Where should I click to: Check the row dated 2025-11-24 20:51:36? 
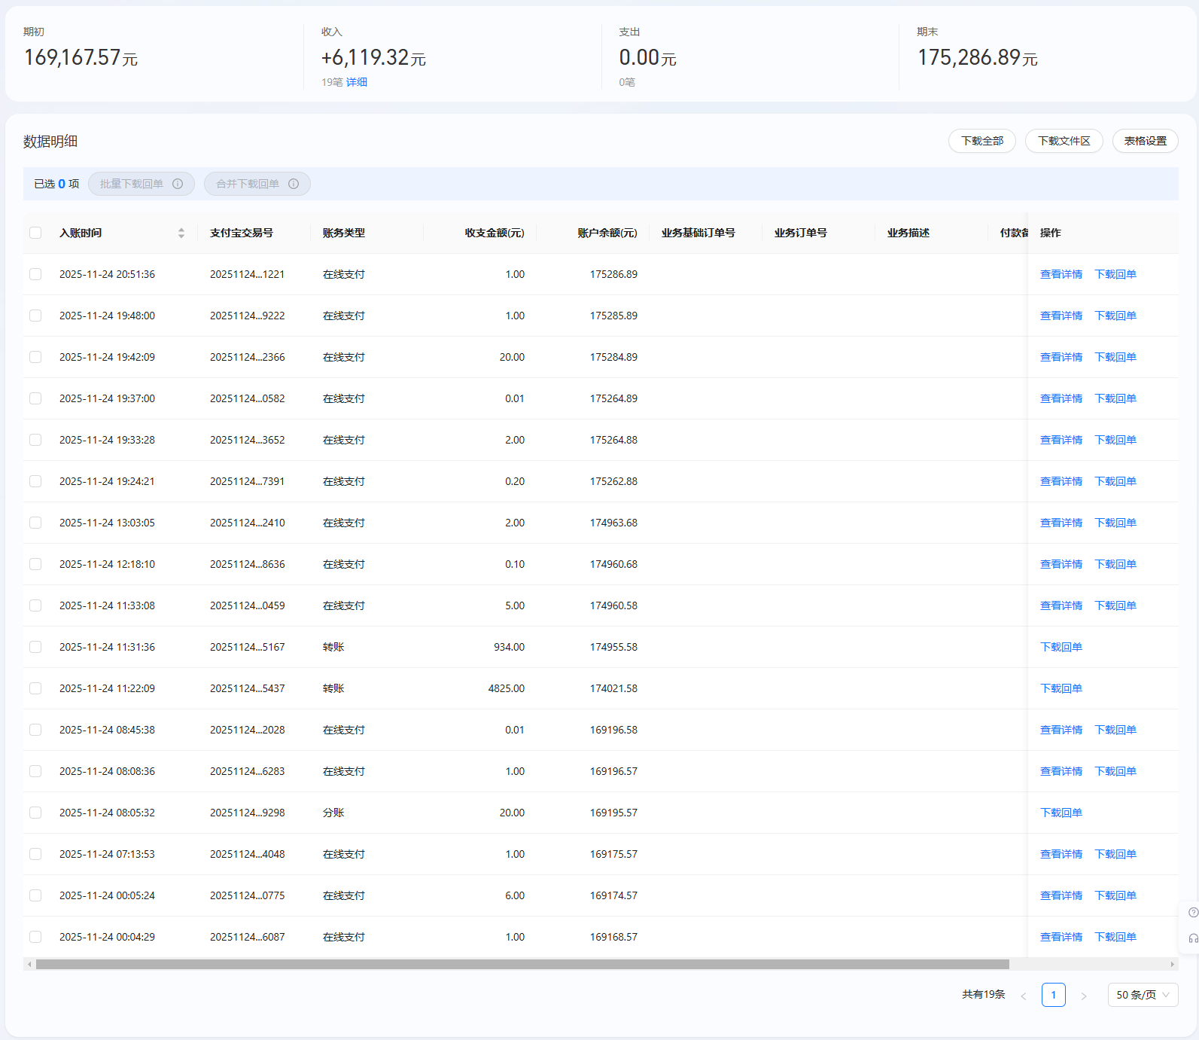pyautogui.click(x=35, y=274)
